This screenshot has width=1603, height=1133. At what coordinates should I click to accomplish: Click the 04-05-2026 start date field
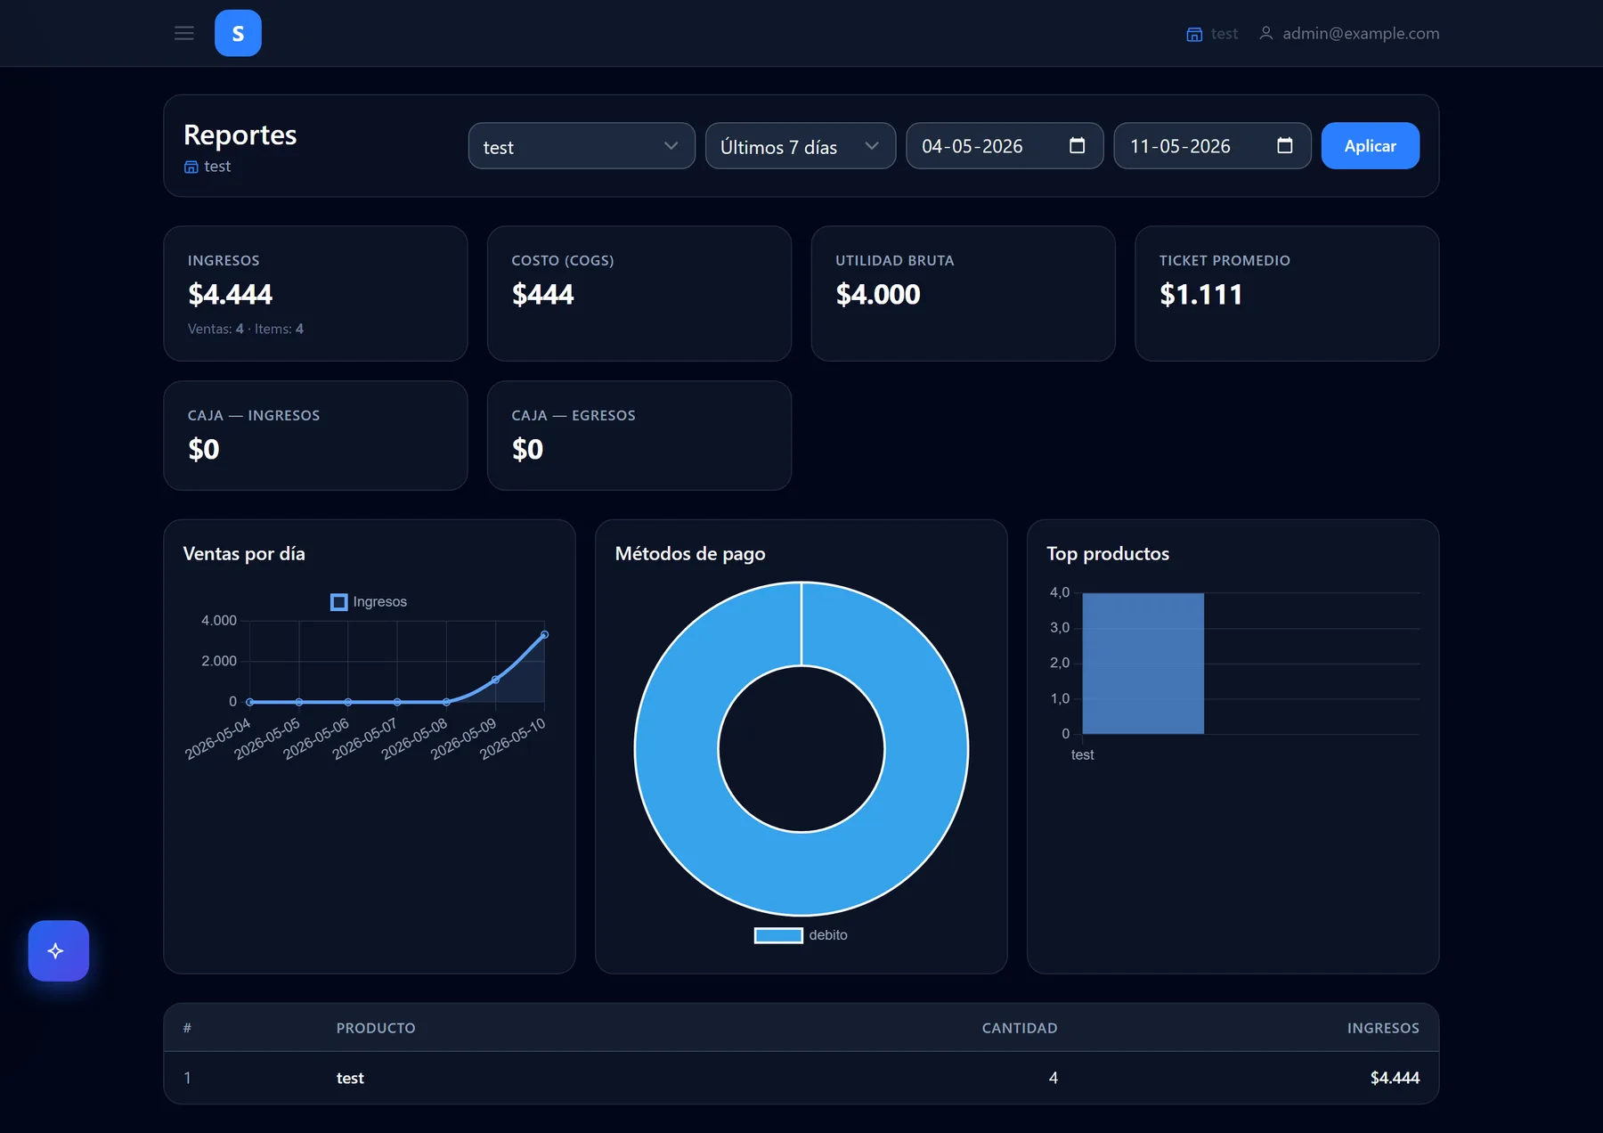point(1005,146)
